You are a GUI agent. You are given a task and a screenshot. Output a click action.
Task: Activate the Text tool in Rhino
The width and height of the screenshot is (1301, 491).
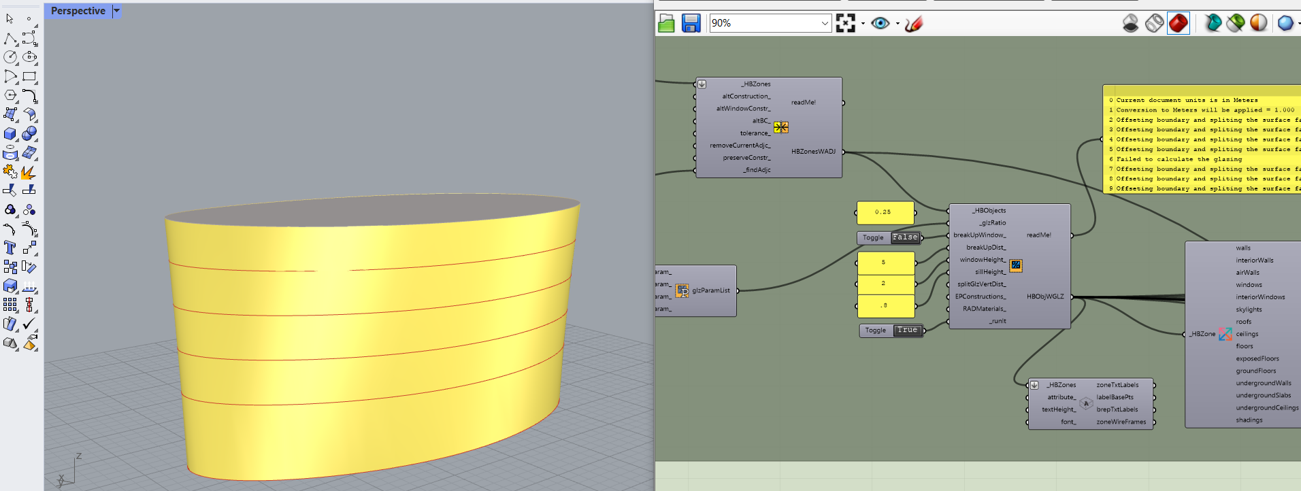click(x=10, y=248)
